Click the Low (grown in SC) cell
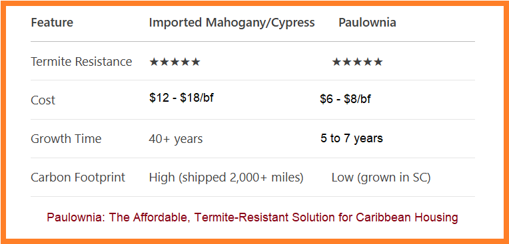509x244 pixels. (x=381, y=178)
